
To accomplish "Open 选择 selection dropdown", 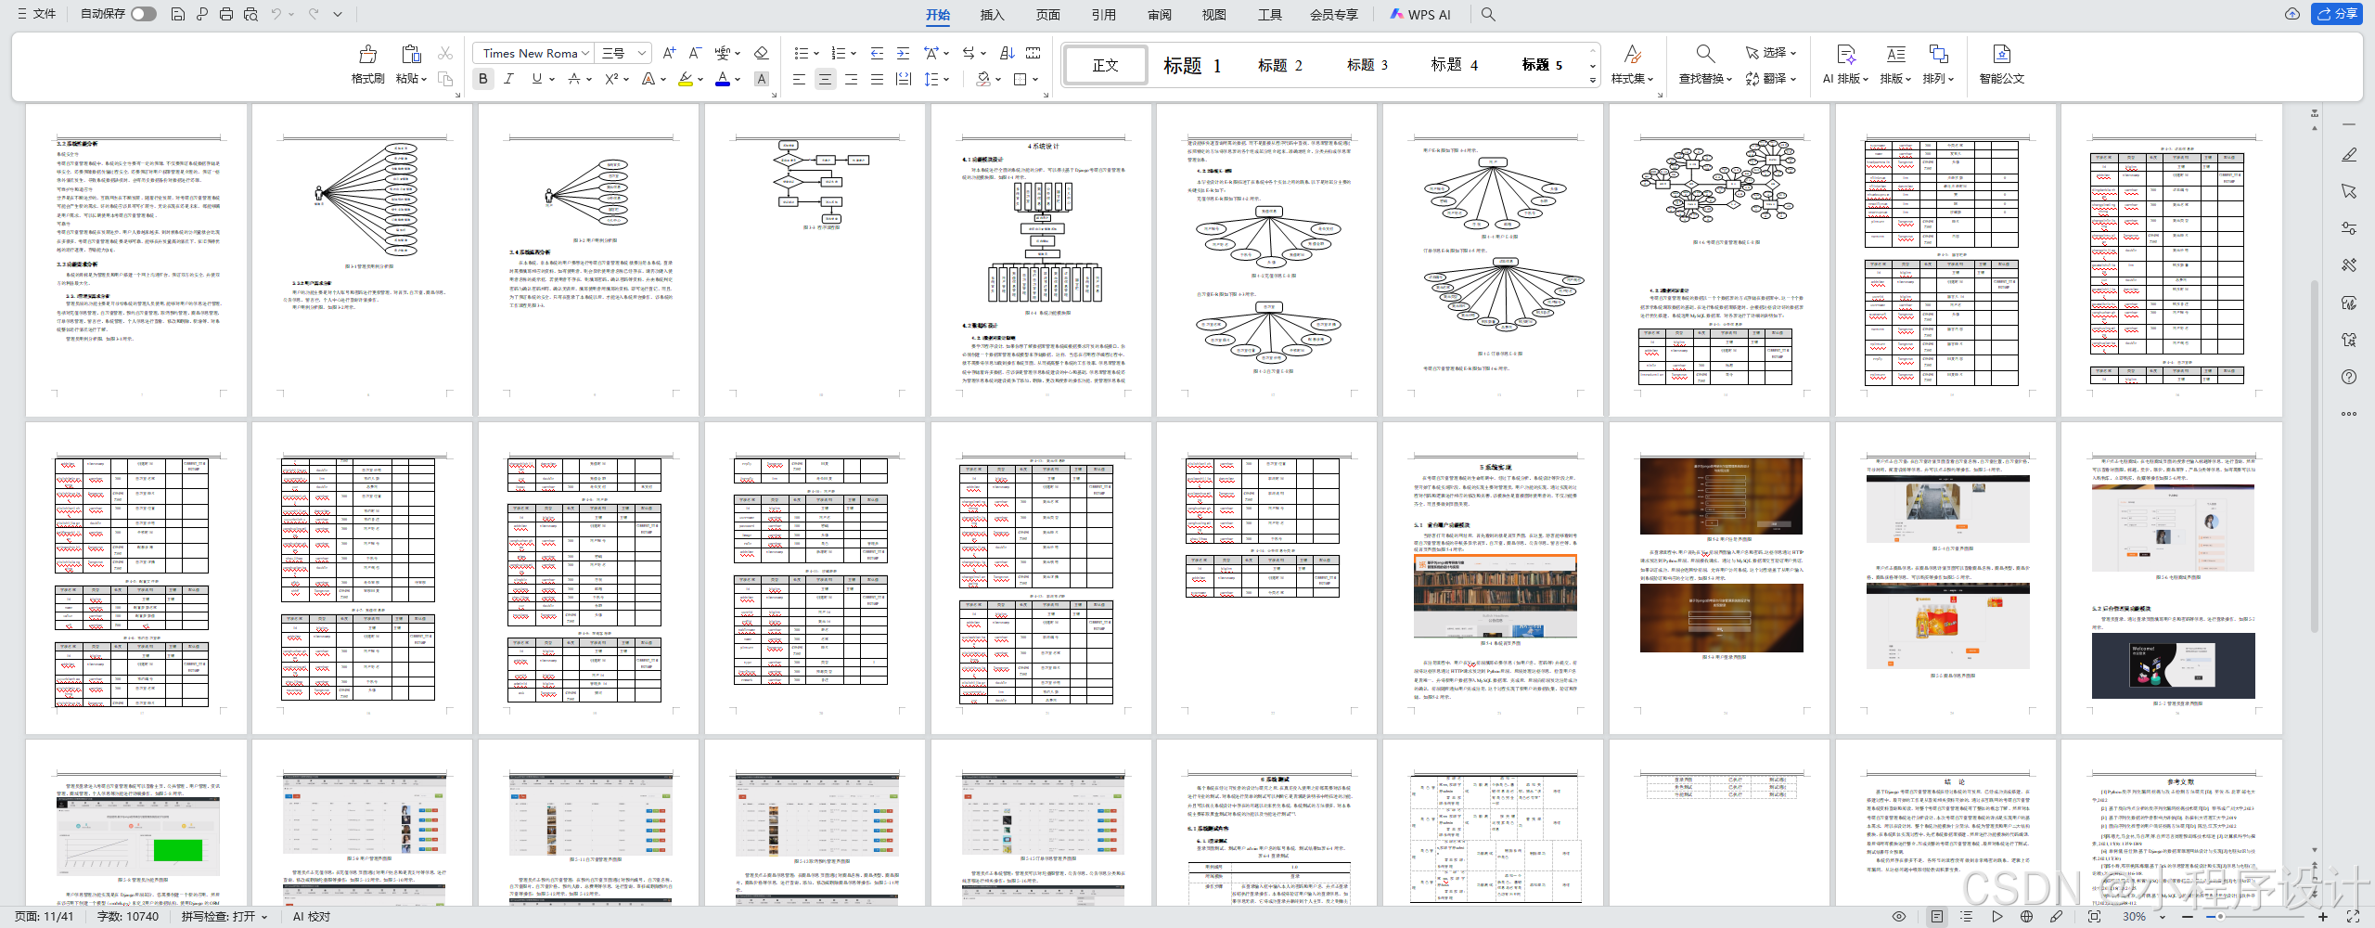I will click(x=1771, y=53).
